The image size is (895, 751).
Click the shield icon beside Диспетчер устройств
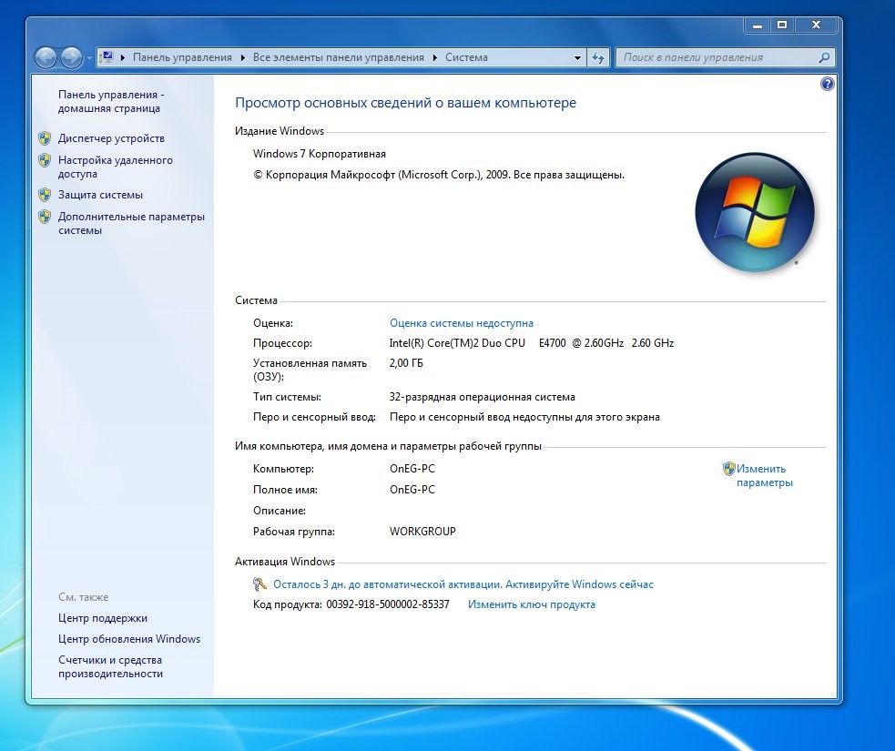[45, 138]
